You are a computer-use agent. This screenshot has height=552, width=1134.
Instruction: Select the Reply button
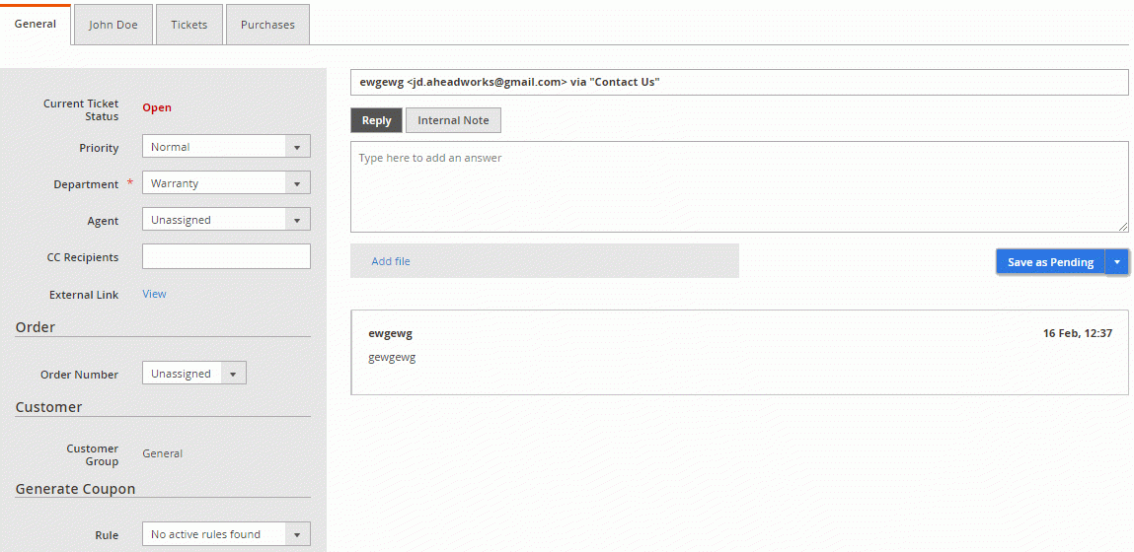click(x=376, y=120)
